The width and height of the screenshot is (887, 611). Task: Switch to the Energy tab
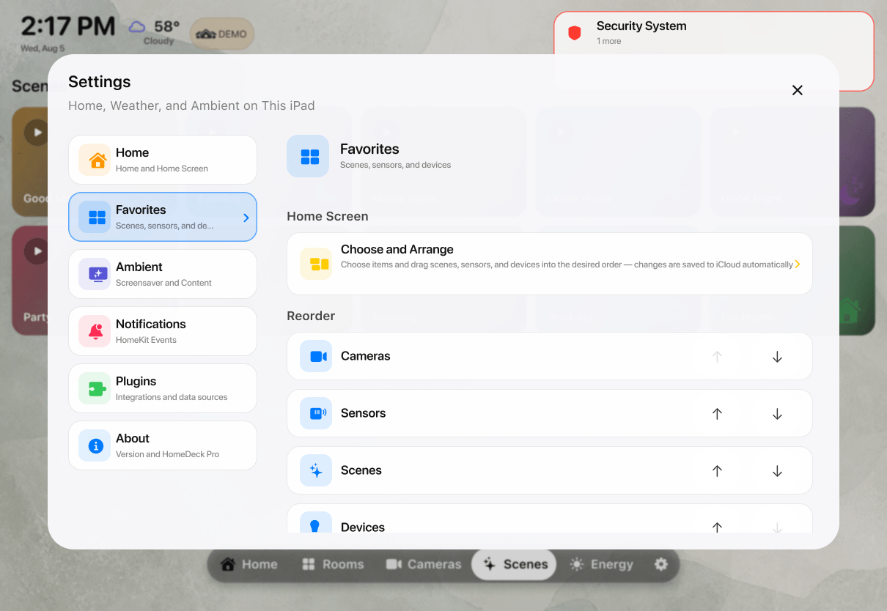602,564
